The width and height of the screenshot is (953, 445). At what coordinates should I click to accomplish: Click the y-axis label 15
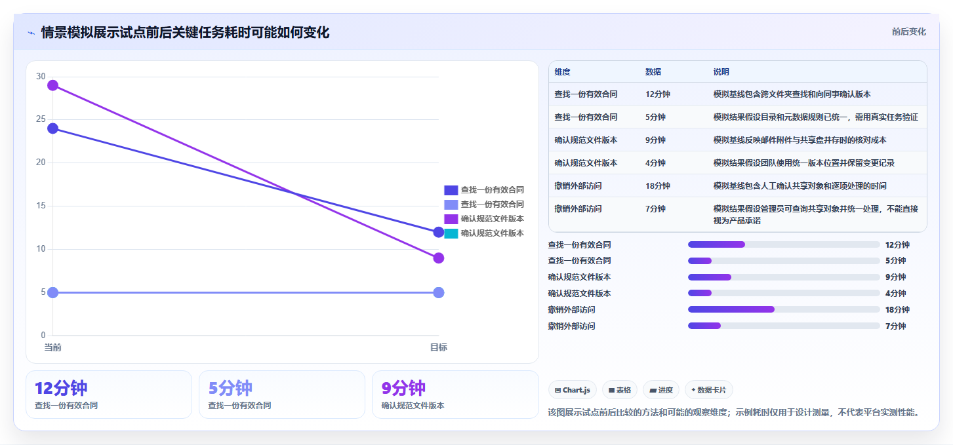coord(41,206)
